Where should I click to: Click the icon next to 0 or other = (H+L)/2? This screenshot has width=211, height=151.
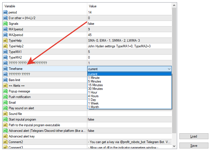click(x=5, y=18)
